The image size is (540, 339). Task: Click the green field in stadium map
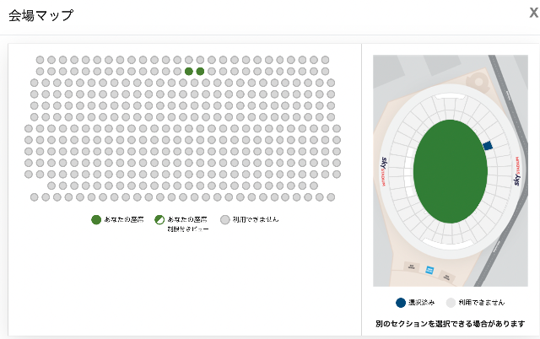coord(451,171)
